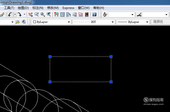Expand the Undo history dropdown arrow
Screen dimensions: 170x112
15,14
